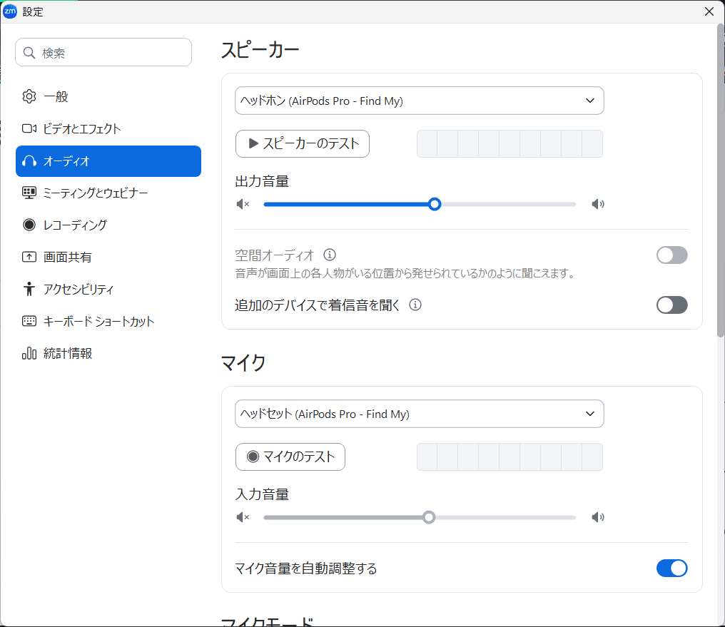Open the speaker device dropdown
This screenshot has width=725, height=627.
pos(420,101)
